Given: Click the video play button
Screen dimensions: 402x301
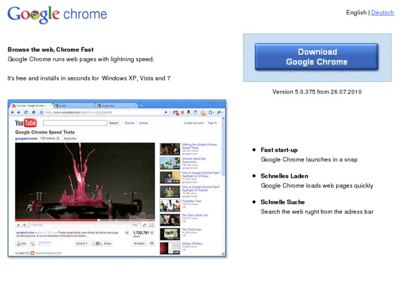Looking at the screenshot, I should pos(18,225).
